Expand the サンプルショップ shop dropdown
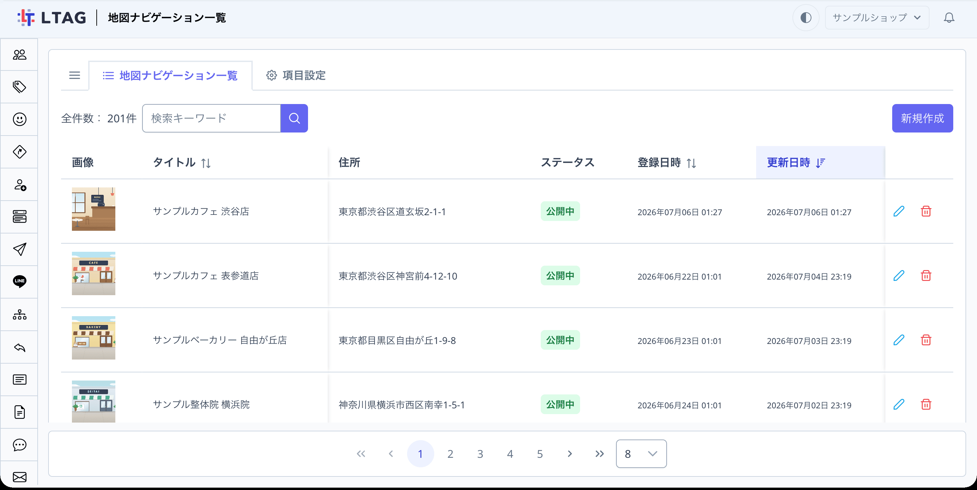 (877, 18)
